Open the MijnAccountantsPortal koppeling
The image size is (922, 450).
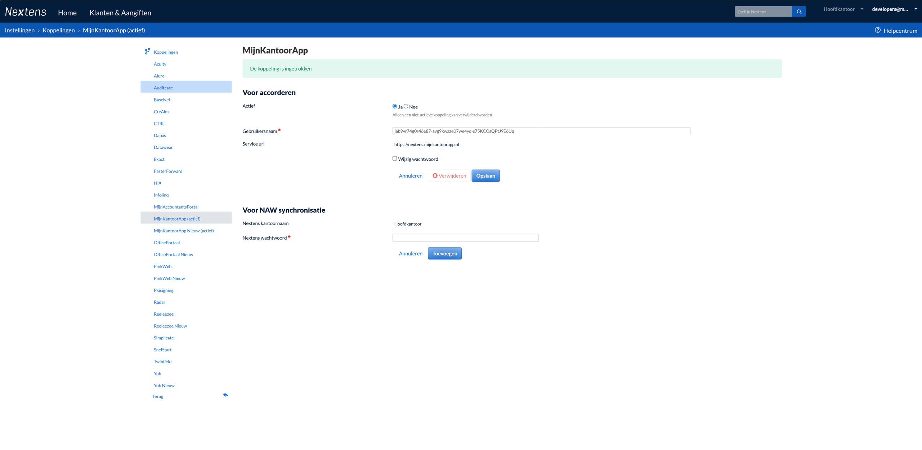(176, 207)
